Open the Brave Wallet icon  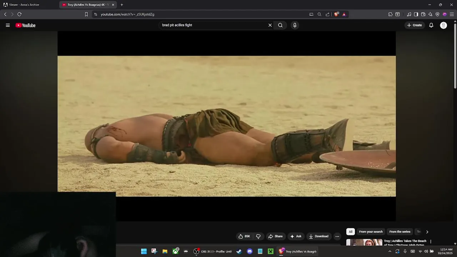click(423, 14)
